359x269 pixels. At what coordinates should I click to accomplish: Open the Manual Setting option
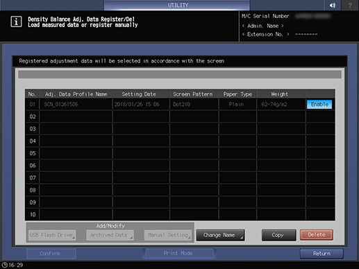tap(168, 235)
